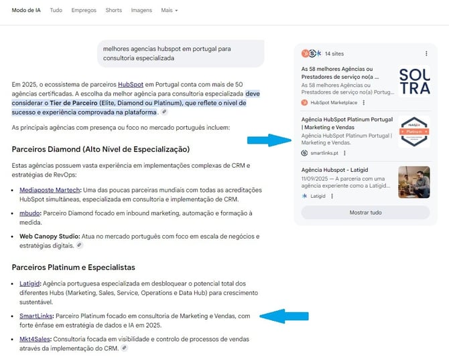Click HubSpot Marketplace favicon icon
The width and height of the screenshot is (449, 357).
(304, 102)
